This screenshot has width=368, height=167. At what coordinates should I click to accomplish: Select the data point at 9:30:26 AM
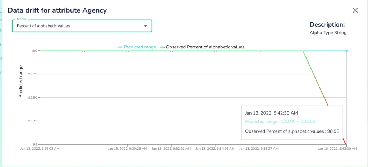pos(128,51)
